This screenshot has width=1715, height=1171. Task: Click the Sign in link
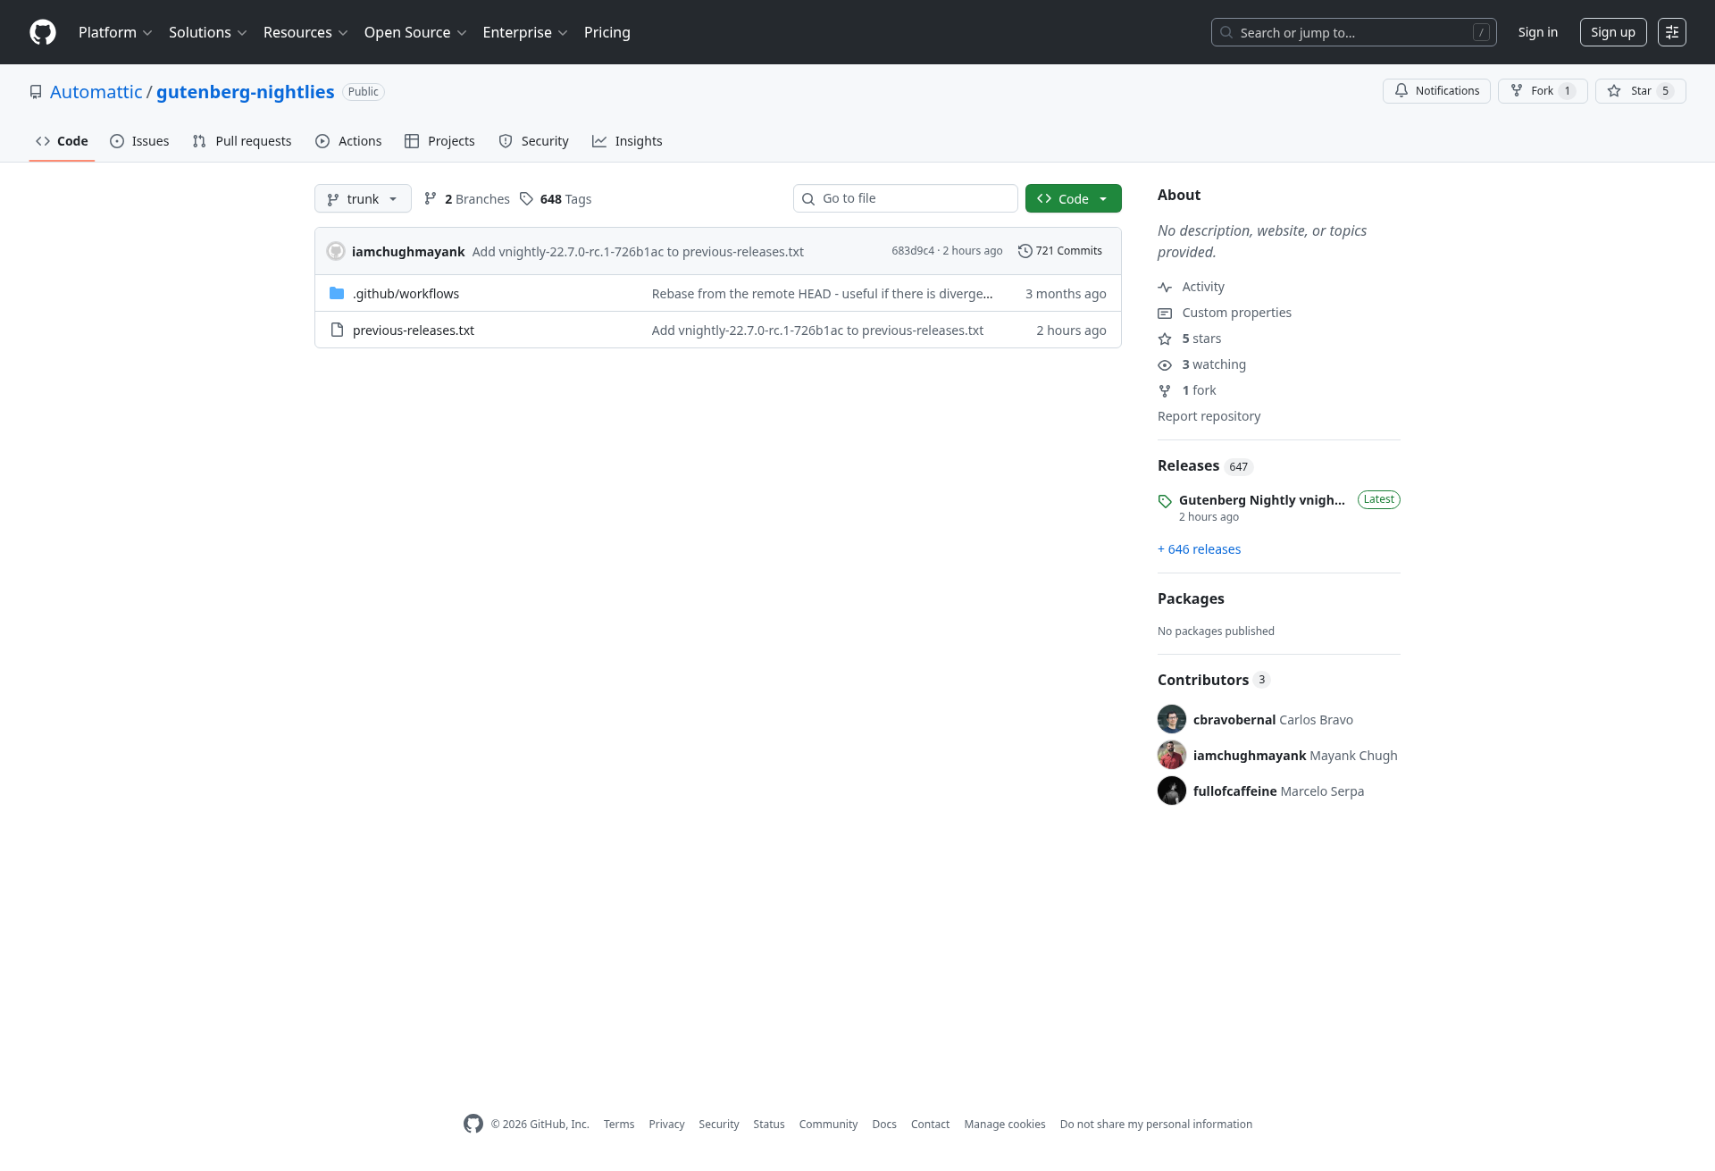1537,32
